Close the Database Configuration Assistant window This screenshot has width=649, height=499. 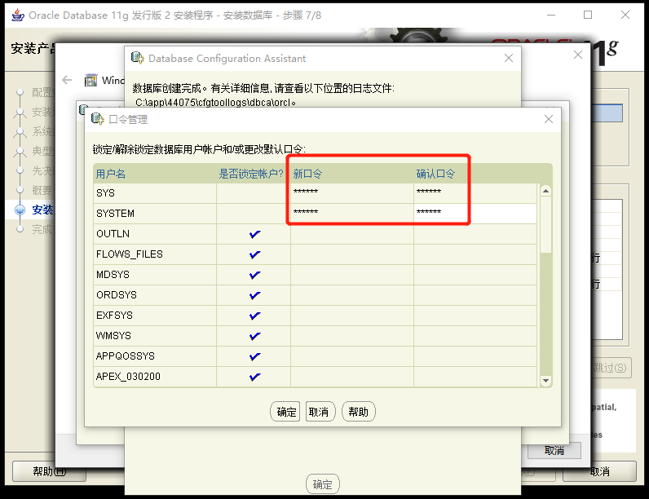click(509, 58)
